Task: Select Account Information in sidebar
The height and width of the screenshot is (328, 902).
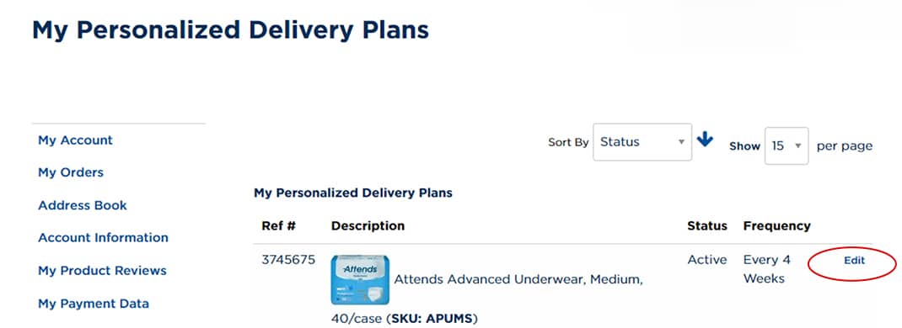Action: (x=103, y=237)
